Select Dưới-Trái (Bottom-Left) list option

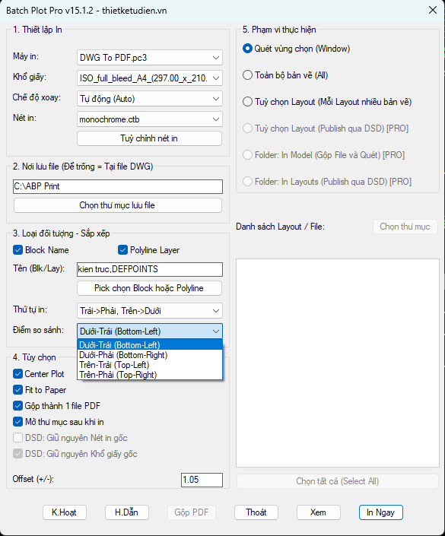[x=150, y=345]
